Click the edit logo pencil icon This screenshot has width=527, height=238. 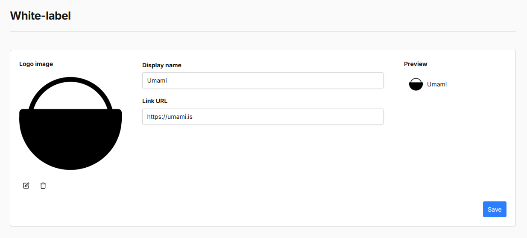click(x=26, y=186)
